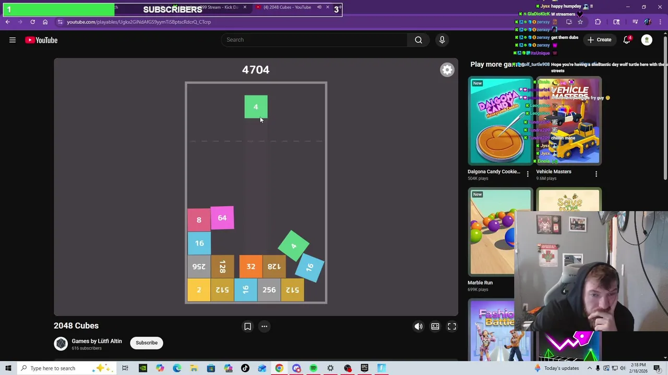
Task: Click the channel avatar under the game
Action: pos(61,344)
